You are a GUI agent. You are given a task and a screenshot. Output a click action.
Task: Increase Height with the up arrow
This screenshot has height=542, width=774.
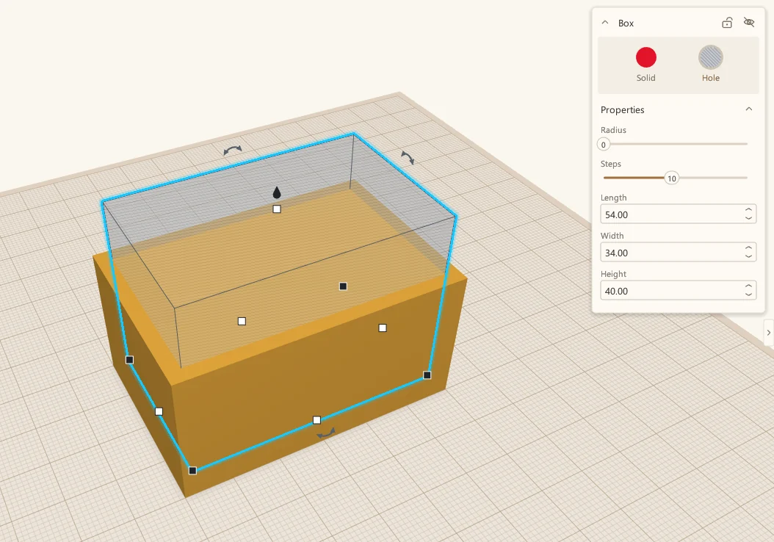tap(748, 286)
